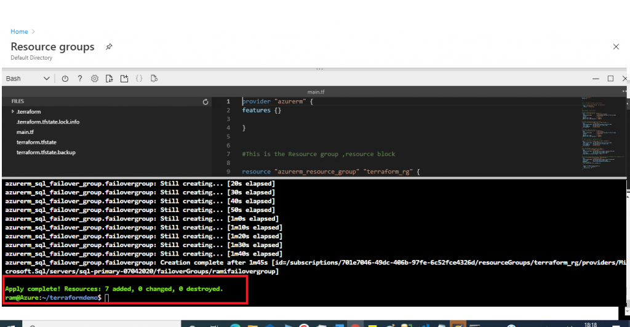This screenshot has height=327, width=630.
Task: Open terraform.tfstate.backup file
Action: click(x=46, y=152)
